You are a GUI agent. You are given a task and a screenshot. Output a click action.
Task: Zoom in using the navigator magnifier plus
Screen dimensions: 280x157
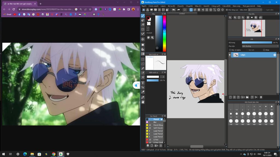[x=235, y=17]
